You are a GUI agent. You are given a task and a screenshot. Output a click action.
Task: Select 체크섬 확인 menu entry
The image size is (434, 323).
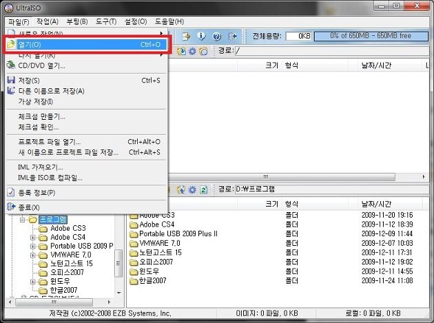tap(86, 127)
